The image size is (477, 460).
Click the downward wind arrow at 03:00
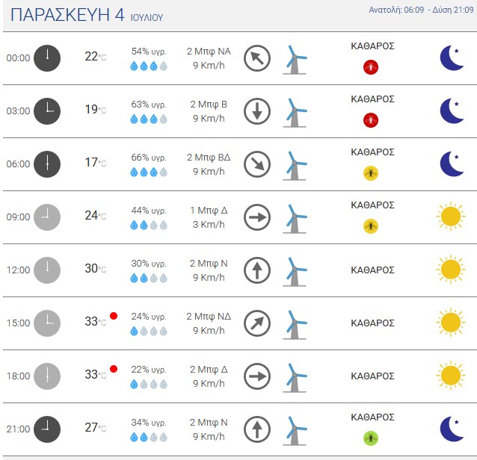257,111
